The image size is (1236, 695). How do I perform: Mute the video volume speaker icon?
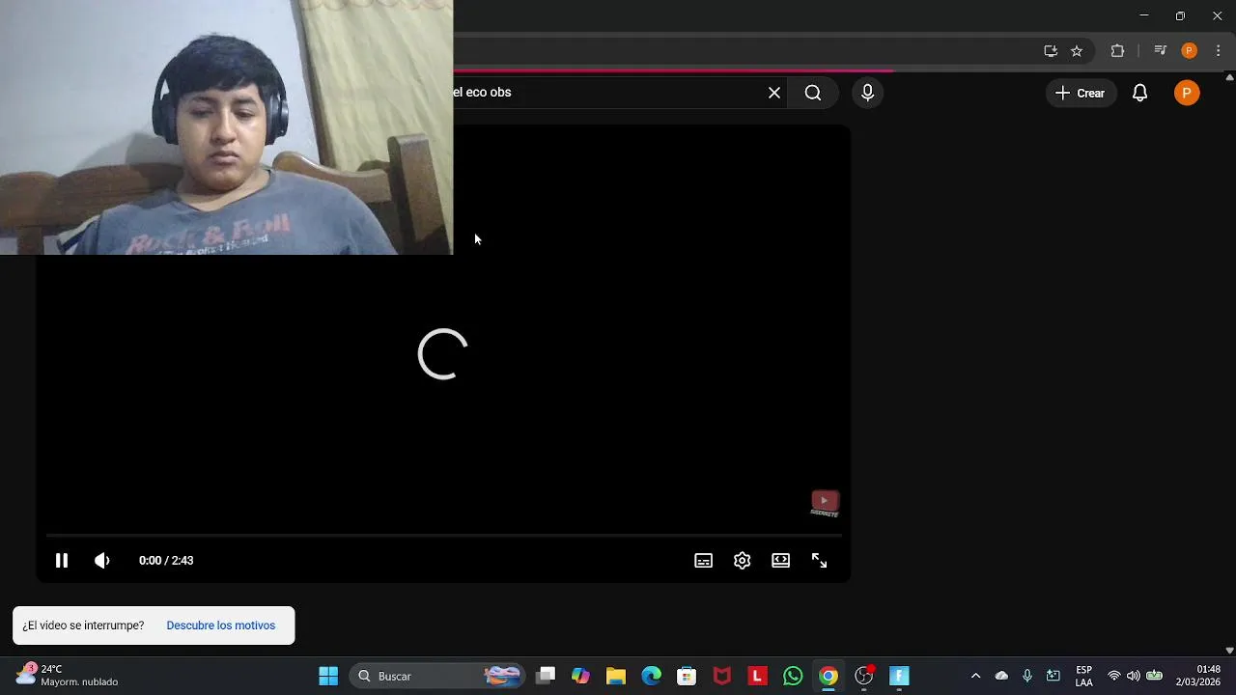(x=102, y=560)
